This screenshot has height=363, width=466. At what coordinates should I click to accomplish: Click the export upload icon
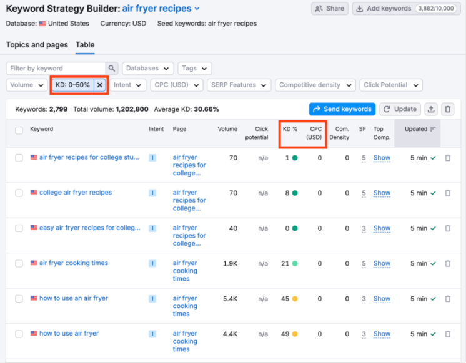pyautogui.click(x=431, y=109)
